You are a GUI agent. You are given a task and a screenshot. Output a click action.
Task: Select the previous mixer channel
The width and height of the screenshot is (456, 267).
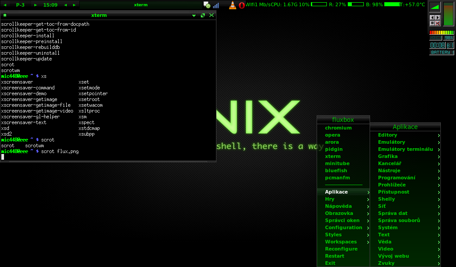tap(432, 18)
